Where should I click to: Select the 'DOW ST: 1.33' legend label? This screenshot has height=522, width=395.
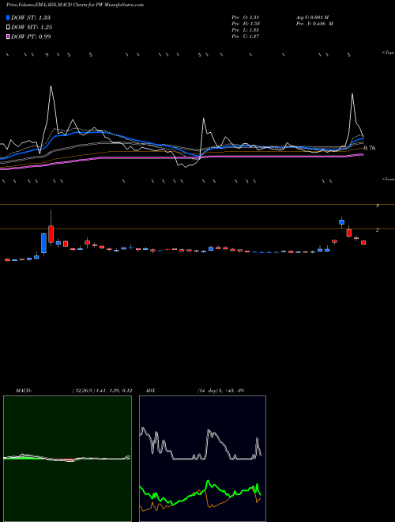pos(31,17)
